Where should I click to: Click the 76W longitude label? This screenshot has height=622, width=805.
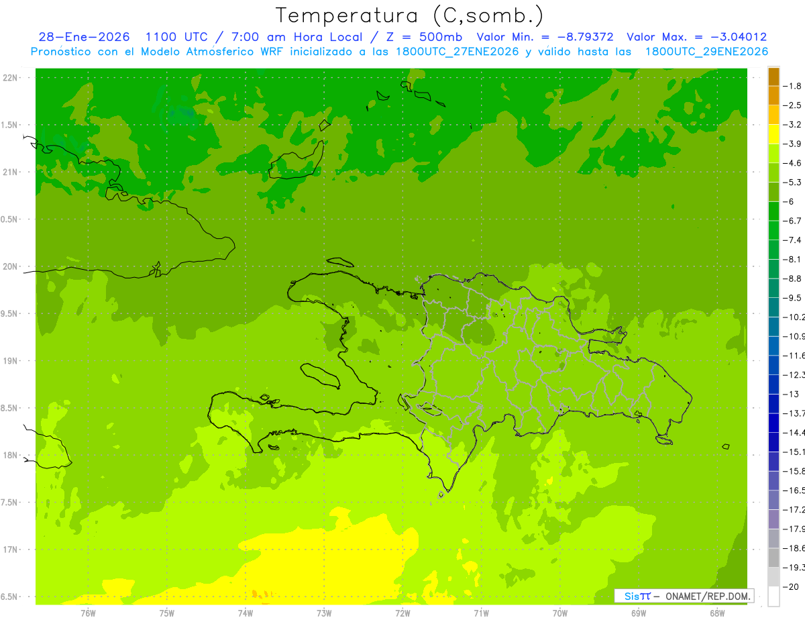click(88, 613)
